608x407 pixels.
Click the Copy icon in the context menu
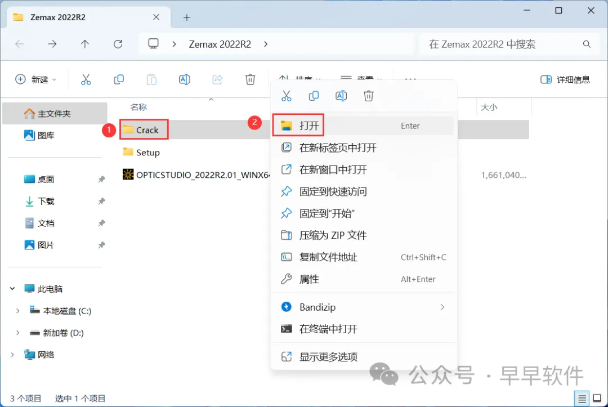click(x=314, y=96)
